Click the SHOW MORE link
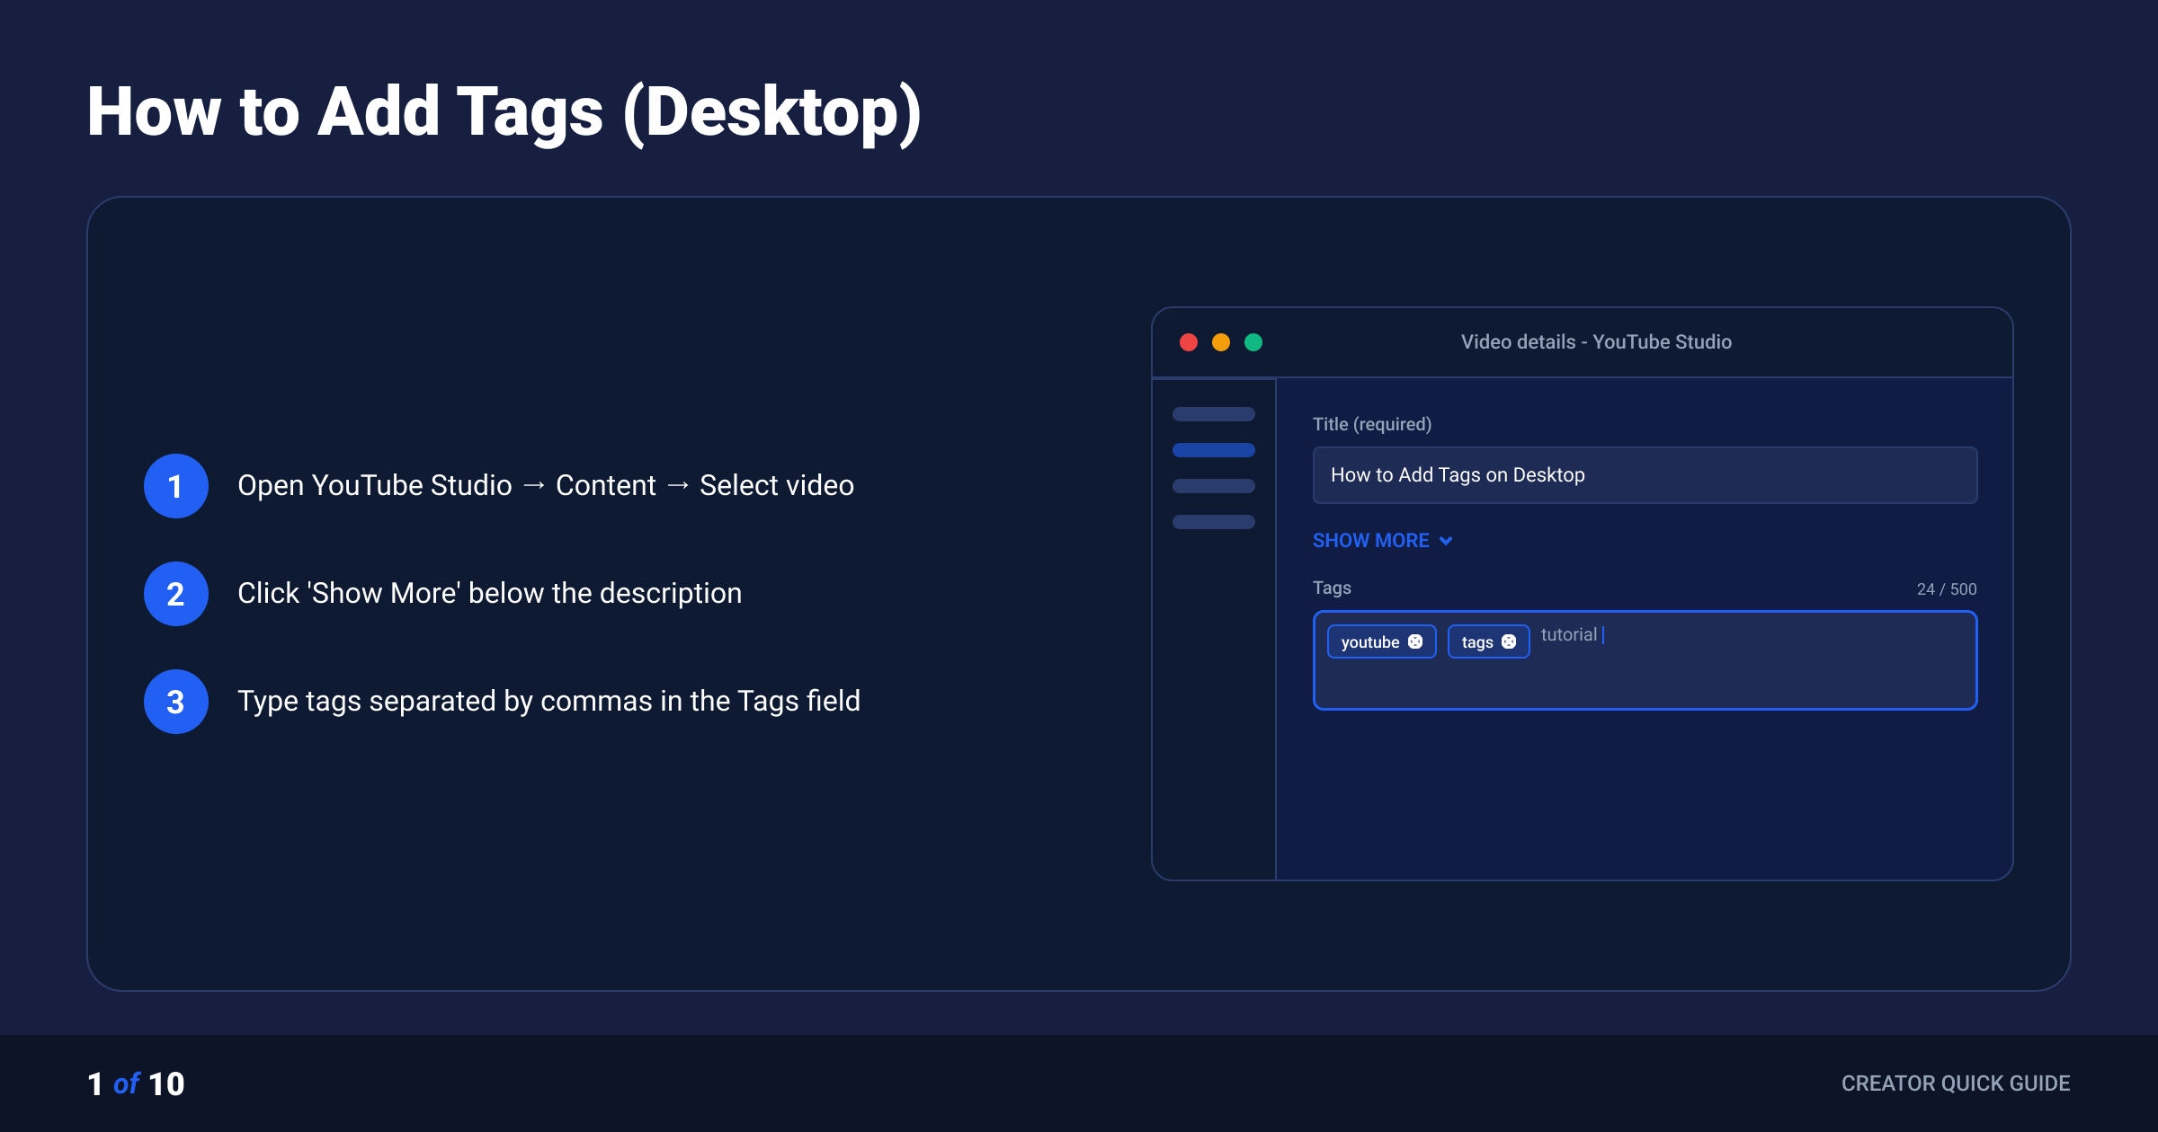This screenshot has height=1132, width=2158. click(1371, 541)
